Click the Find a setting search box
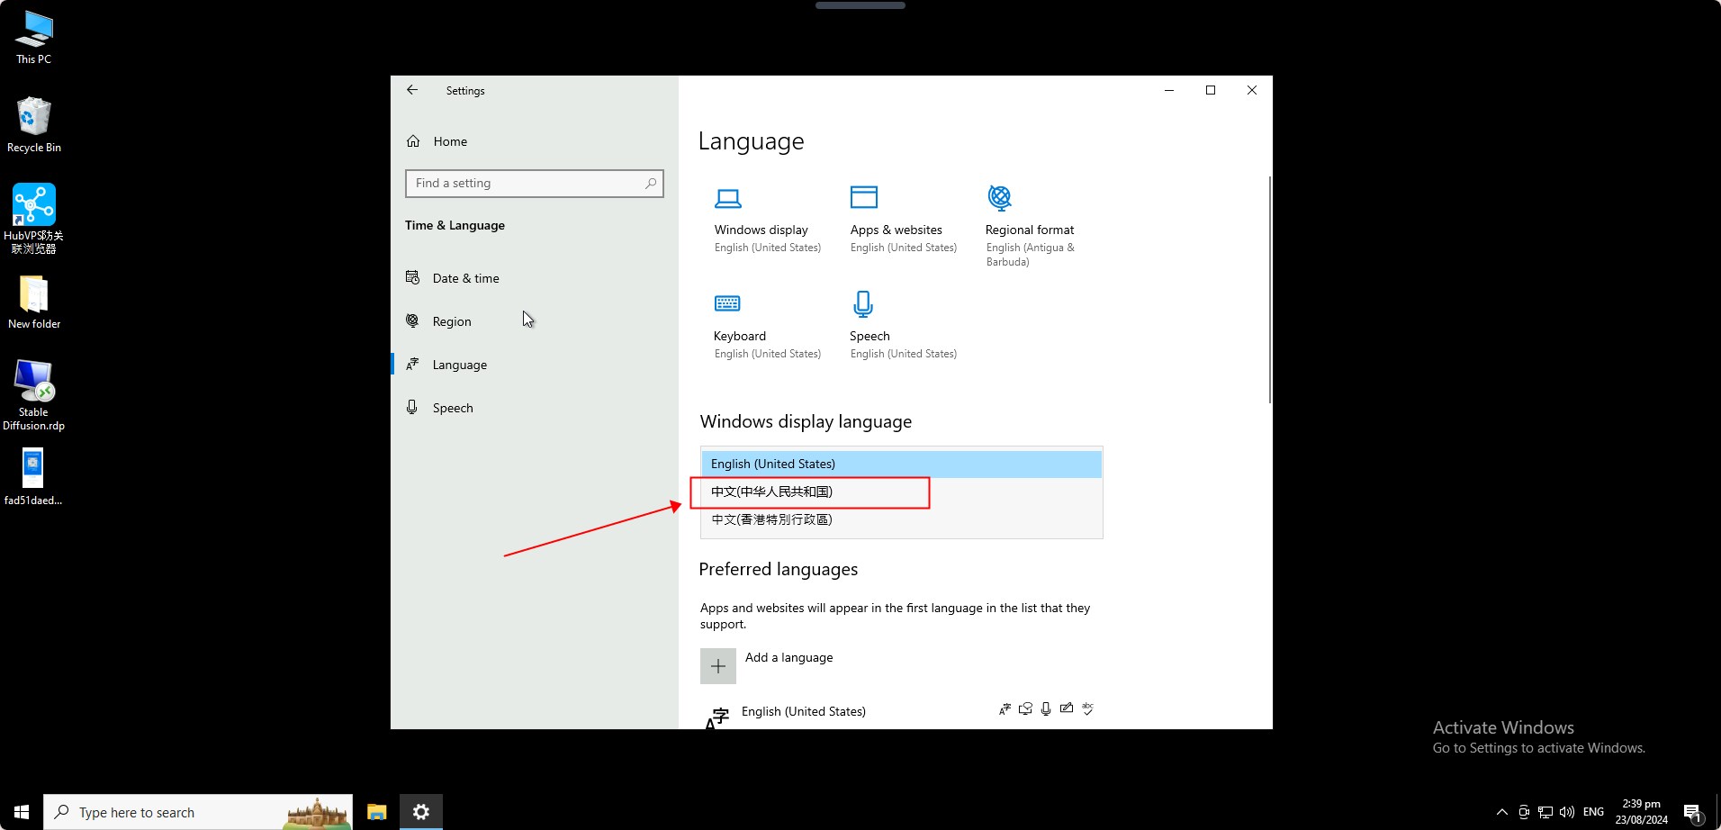The image size is (1721, 830). tap(534, 184)
